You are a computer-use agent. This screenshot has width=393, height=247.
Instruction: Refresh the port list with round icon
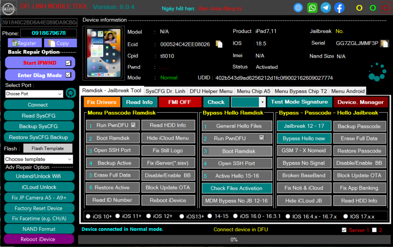click(71, 93)
